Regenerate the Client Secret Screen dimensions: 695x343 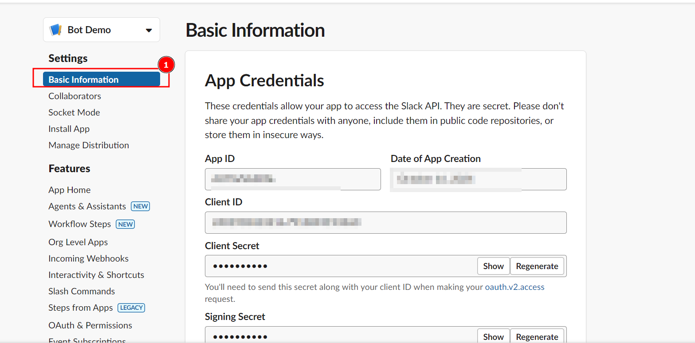(x=537, y=266)
